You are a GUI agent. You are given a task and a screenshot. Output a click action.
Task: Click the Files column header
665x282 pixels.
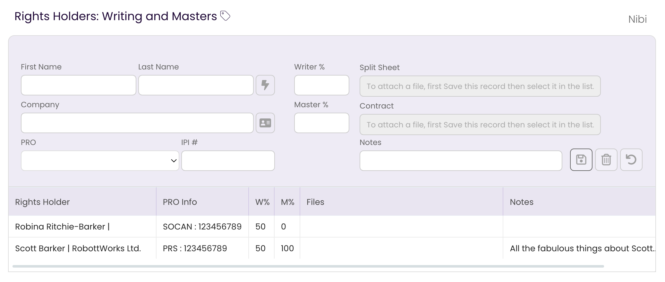pos(402,202)
